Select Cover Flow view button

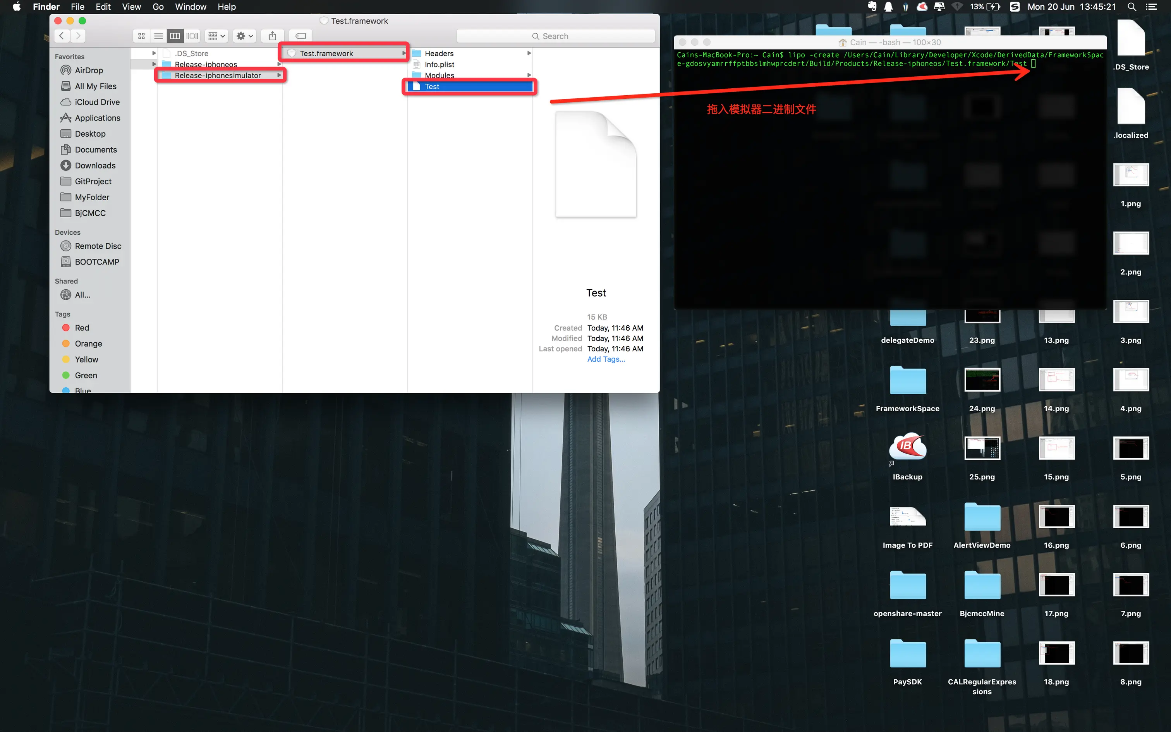click(192, 36)
